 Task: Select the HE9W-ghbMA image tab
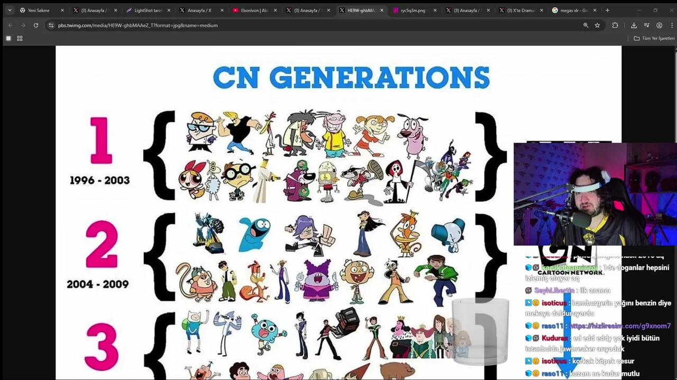coord(361,11)
